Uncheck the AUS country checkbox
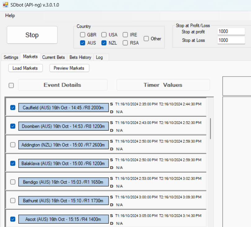Viewport: 251px width, 227px height. pos(83,43)
